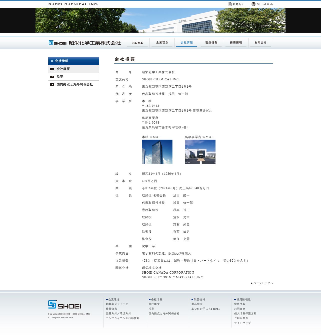Click the name 野村 武史 in the officers list
Viewport: 321px width, 335px height.
pos(181,224)
